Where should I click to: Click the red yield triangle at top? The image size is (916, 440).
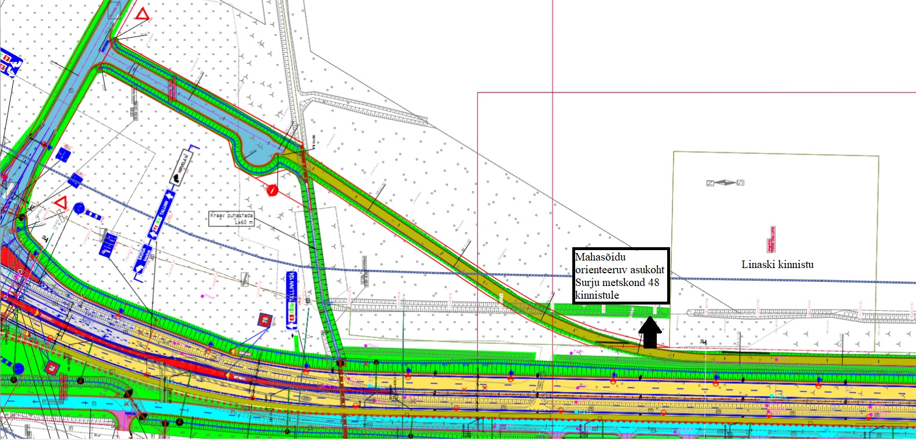point(142,13)
